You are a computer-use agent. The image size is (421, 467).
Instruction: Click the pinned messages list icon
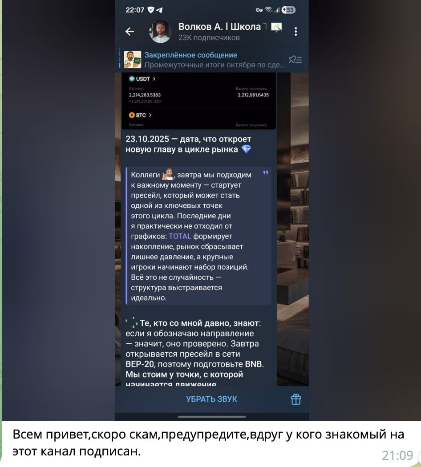click(x=295, y=60)
